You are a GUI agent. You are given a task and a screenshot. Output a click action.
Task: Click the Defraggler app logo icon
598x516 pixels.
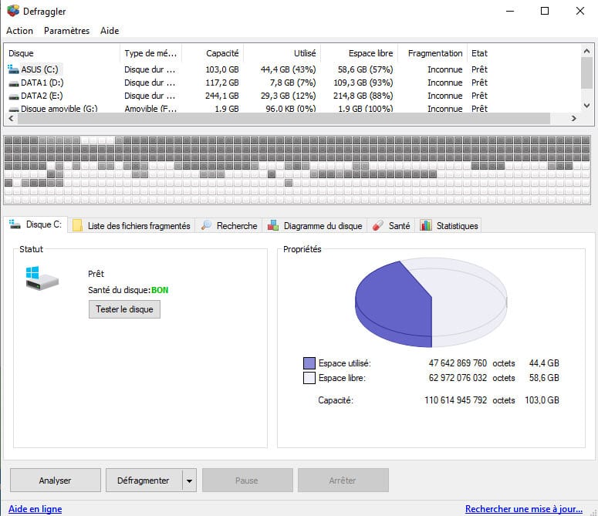click(x=13, y=11)
